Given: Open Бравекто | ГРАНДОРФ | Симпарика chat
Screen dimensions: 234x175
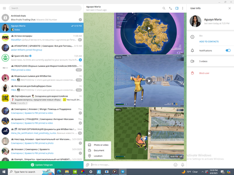Looking at the screenshot, I should pos(42,121).
